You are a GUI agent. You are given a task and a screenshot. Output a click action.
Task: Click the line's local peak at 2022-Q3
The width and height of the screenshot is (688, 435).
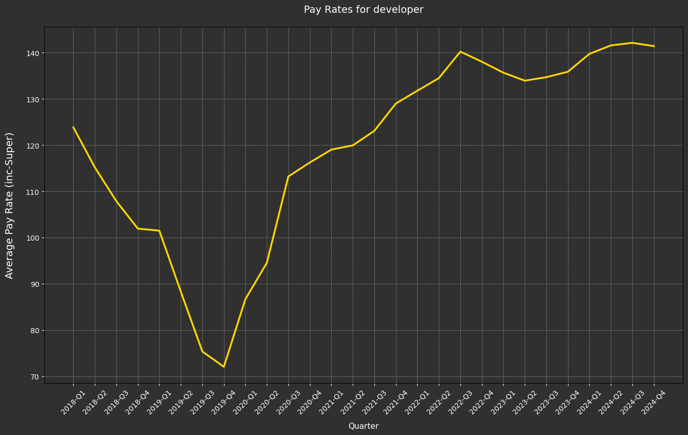point(460,51)
